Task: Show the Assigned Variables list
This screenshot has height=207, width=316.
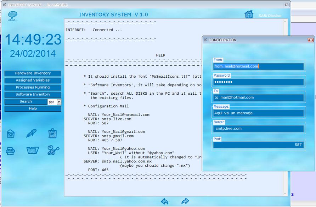Action: click(x=33, y=80)
